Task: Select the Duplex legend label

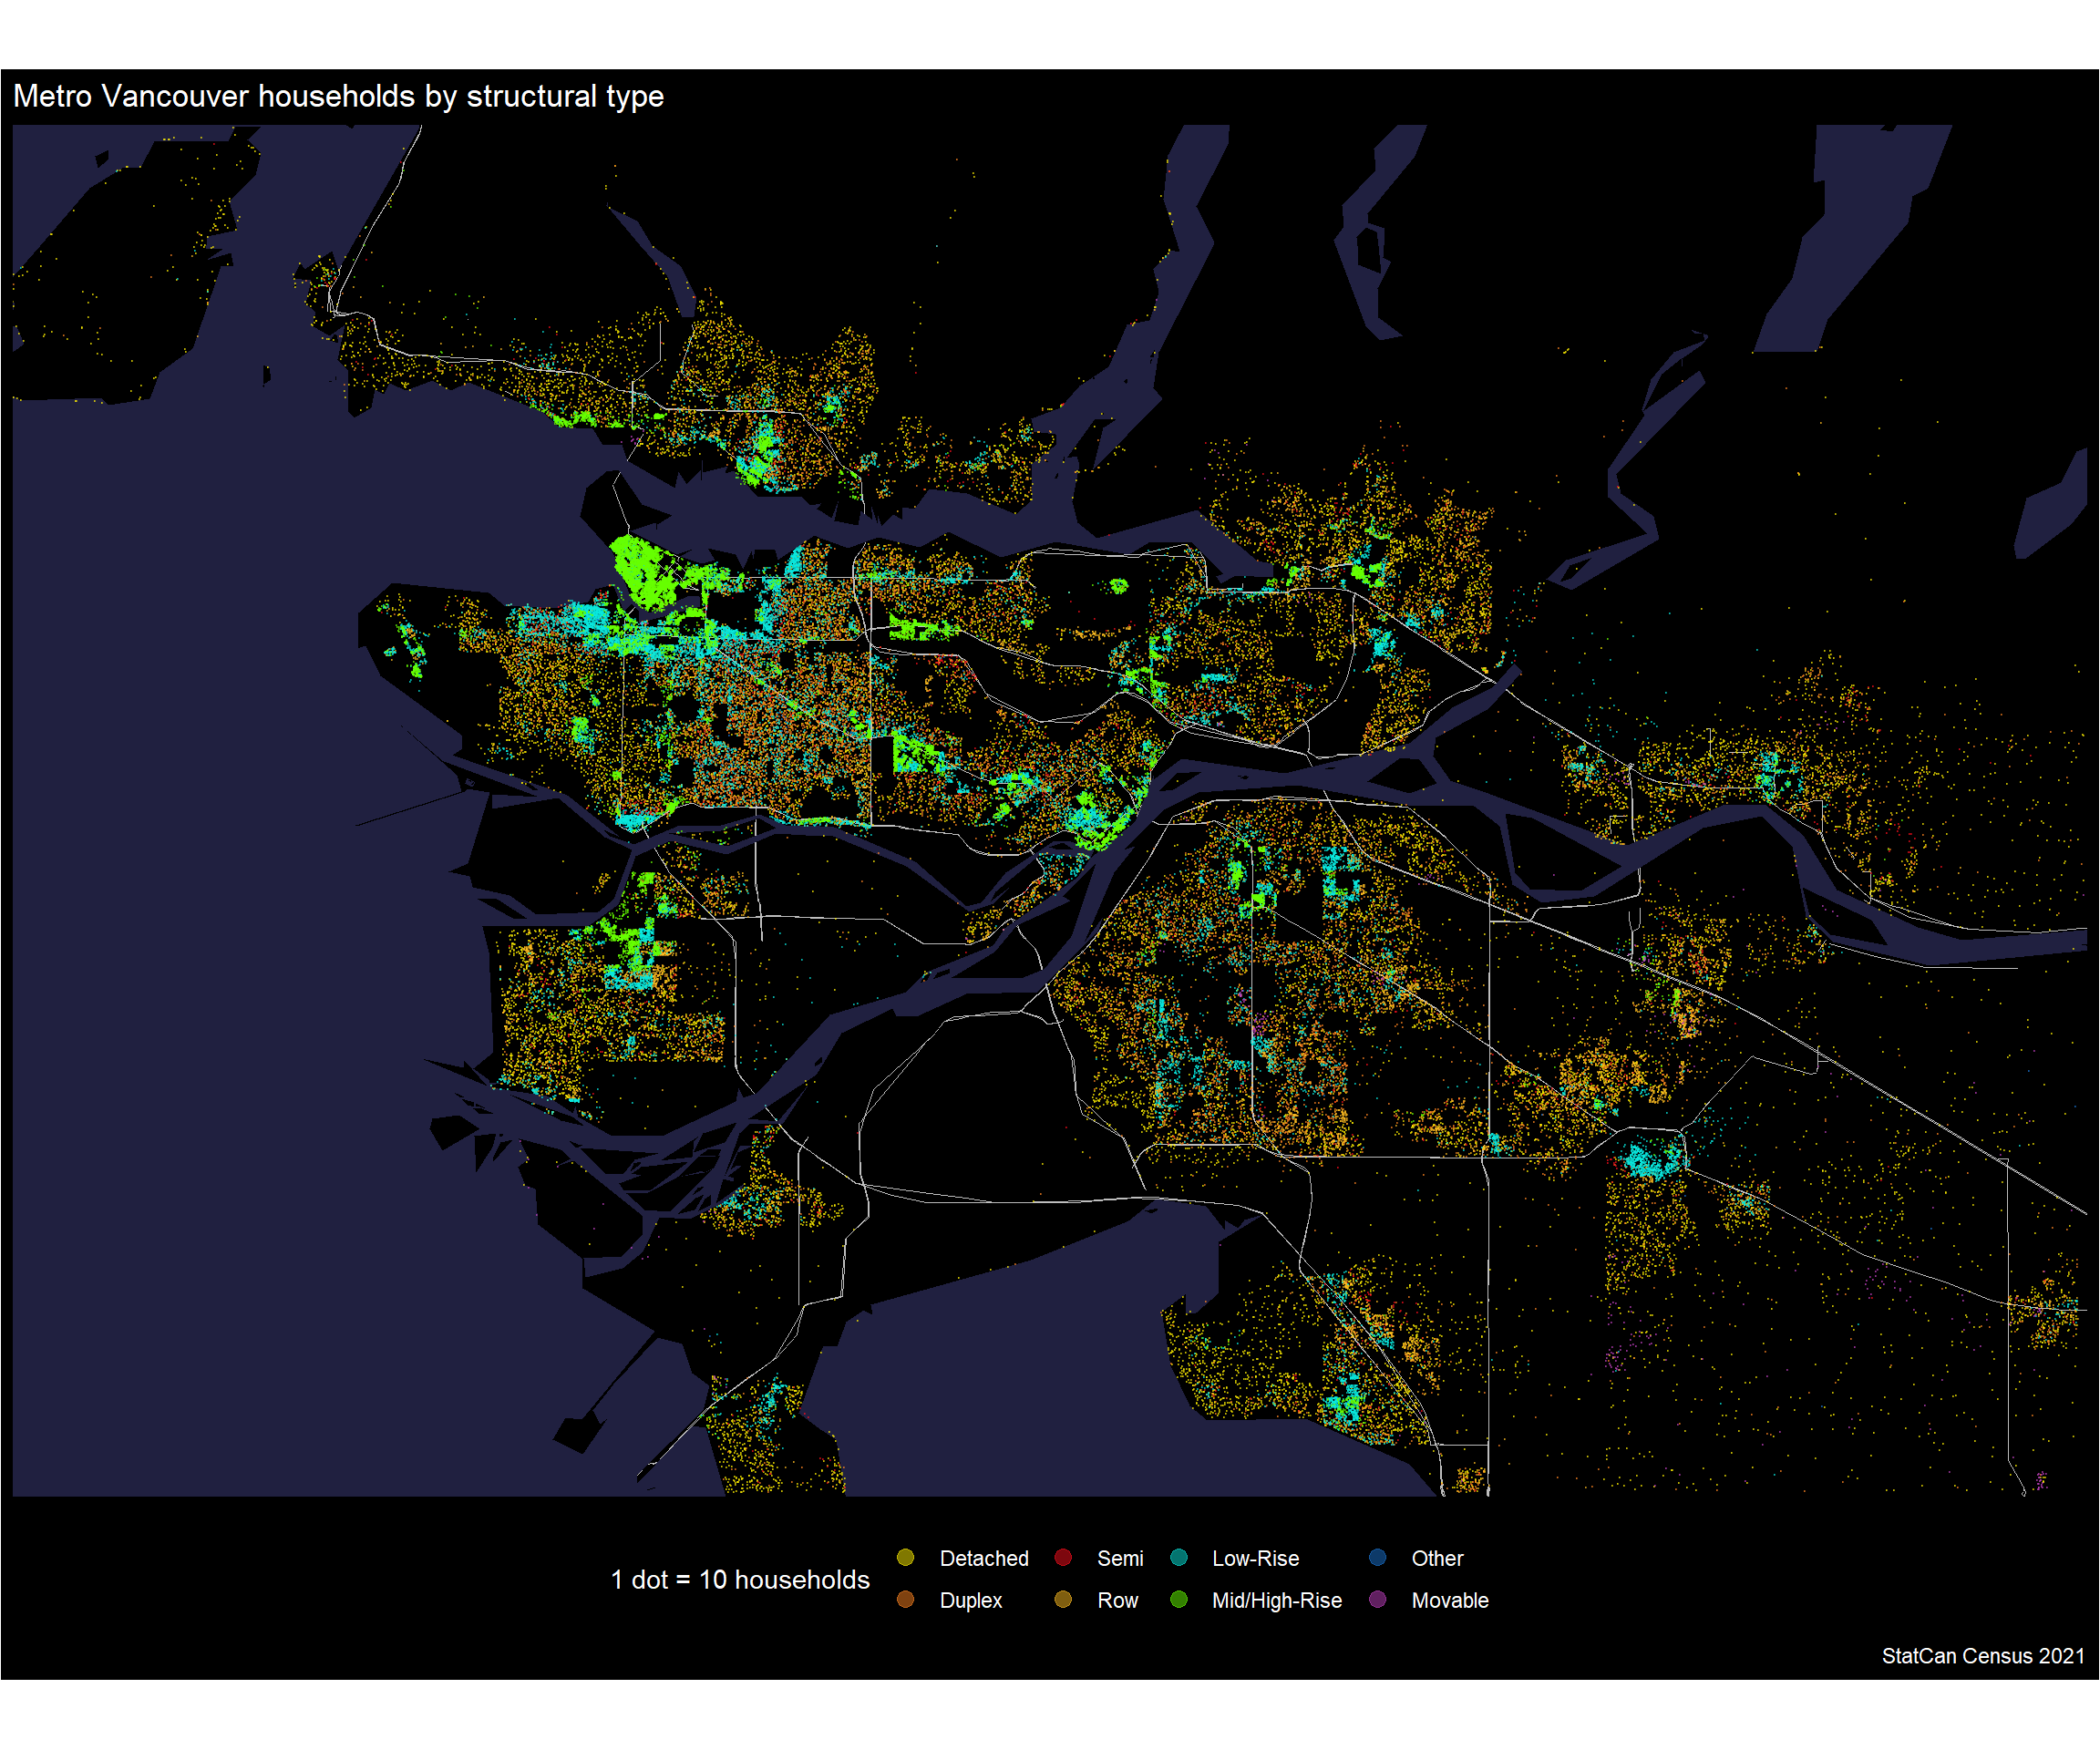Action: [970, 1600]
